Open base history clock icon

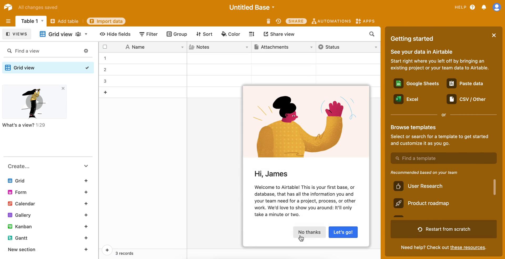[278, 21]
